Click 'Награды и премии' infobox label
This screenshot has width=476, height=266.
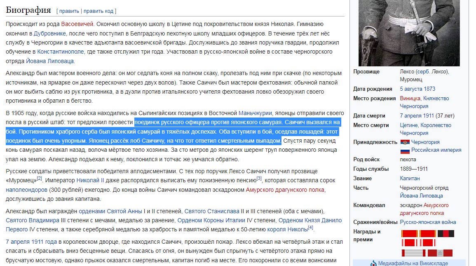tap(367, 235)
